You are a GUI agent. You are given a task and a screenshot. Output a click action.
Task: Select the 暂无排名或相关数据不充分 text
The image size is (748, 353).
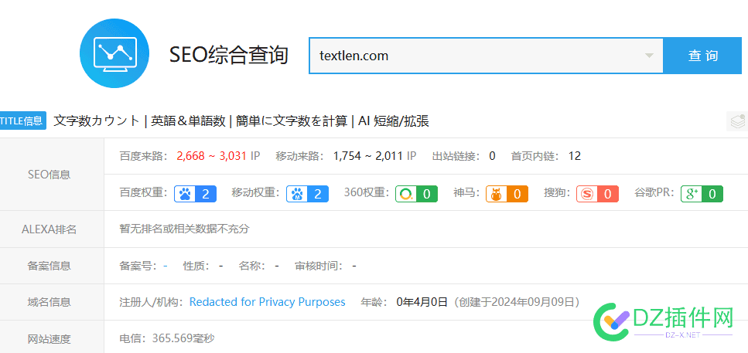click(184, 229)
